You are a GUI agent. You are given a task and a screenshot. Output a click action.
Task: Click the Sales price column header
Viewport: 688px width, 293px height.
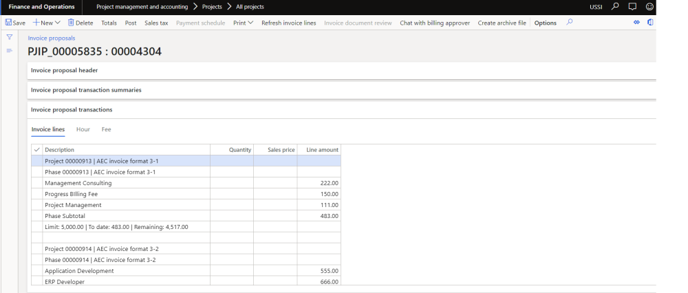click(x=275, y=149)
